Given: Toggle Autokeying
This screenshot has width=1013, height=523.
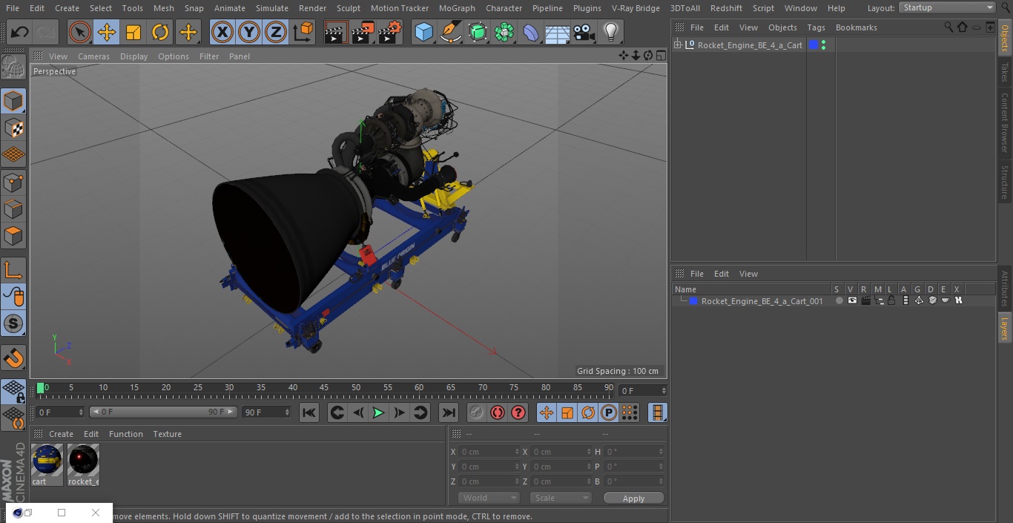Looking at the screenshot, I should click(x=498, y=412).
